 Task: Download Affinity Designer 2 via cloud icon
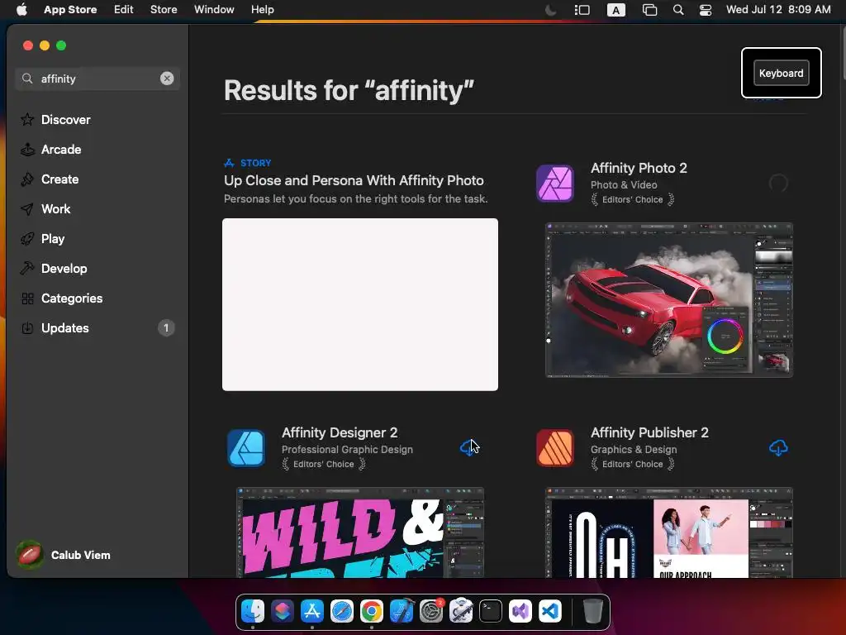coord(468,447)
